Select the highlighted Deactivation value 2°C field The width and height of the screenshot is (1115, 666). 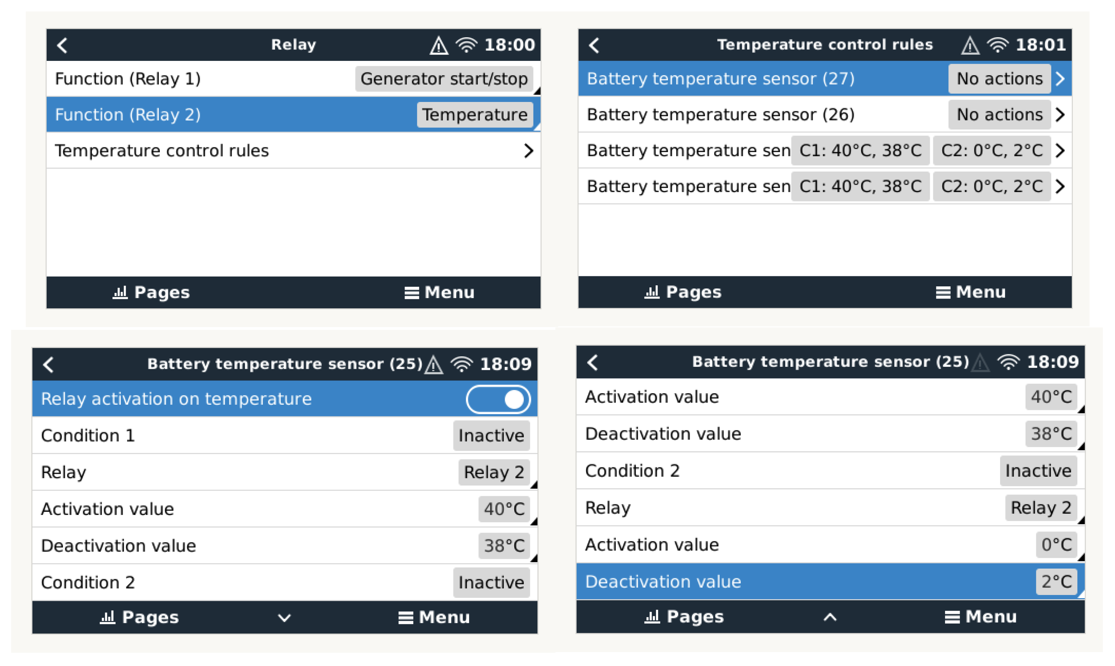click(x=1056, y=582)
